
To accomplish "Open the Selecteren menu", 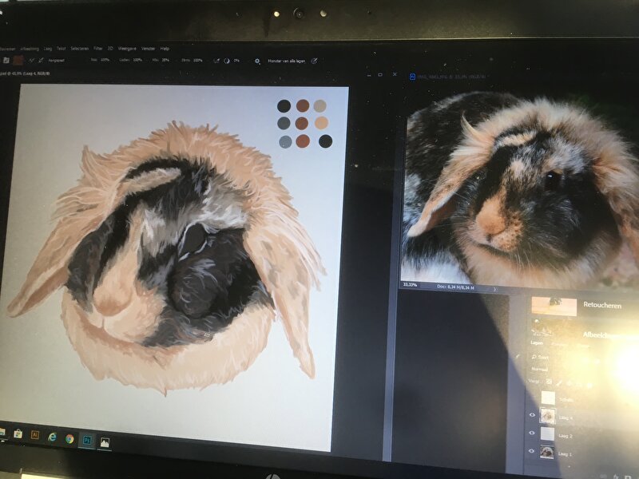I will pyautogui.click(x=79, y=49).
